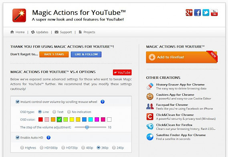Click the Magic Actions for YouTube page title
Image resolution: width=228 pixels, height=157 pixels.
(79, 12)
